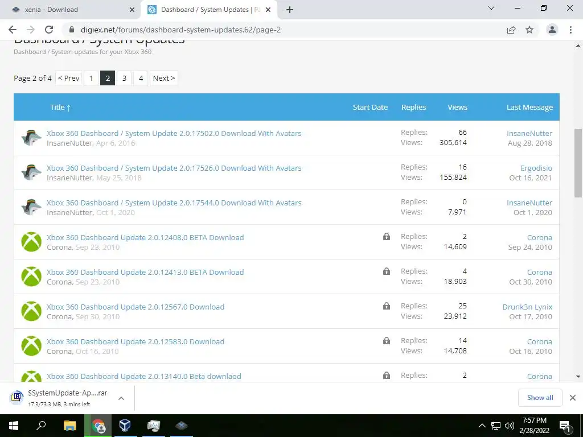Image resolution: width=583 pixels, height=437 pixels.
Task: Go to page 1 of the forum
Action: (91, 78)
